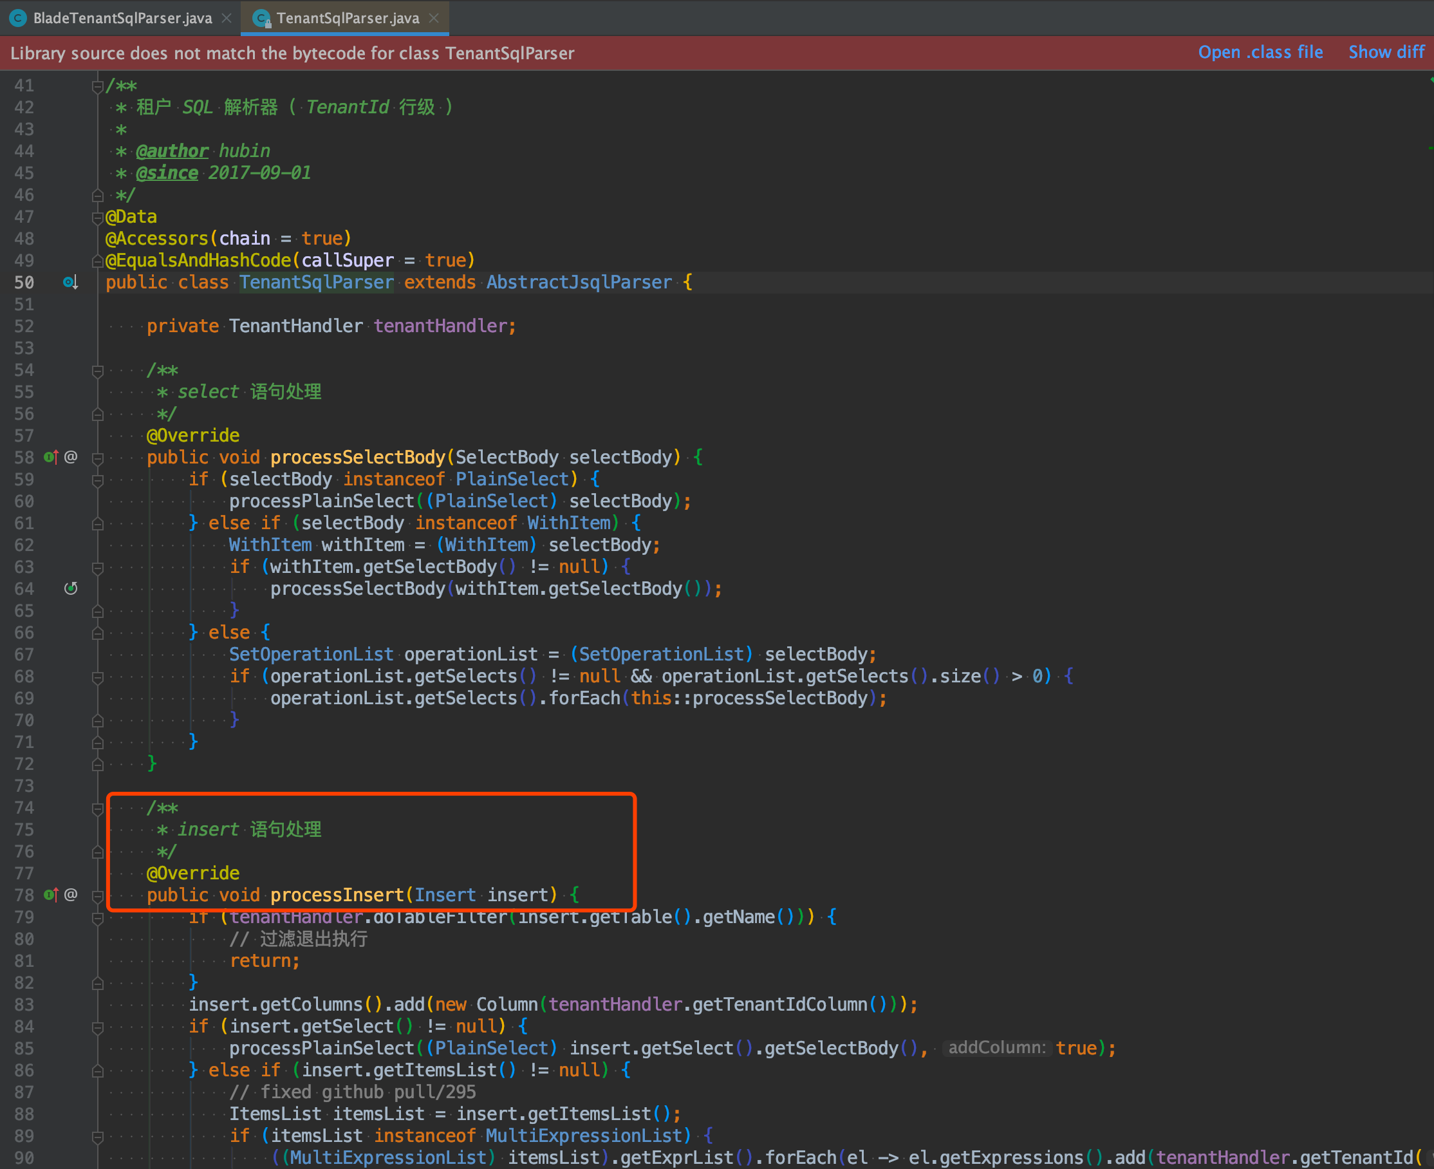The height and width of the screenshot is (1169, 1434).
Task: Collapse the else block fold at line 66
Action: pyautogui.click(x=97, y=633)
